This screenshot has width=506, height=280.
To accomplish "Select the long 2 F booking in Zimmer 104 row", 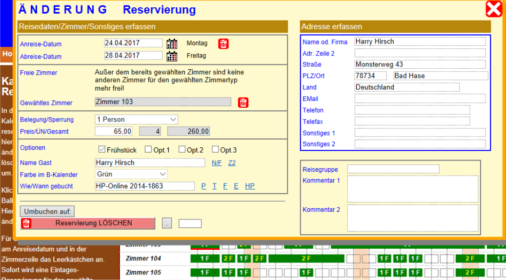I will click(x=306, y=259).
